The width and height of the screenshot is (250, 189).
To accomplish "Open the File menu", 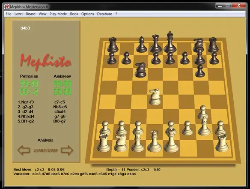I will [9, 14].
